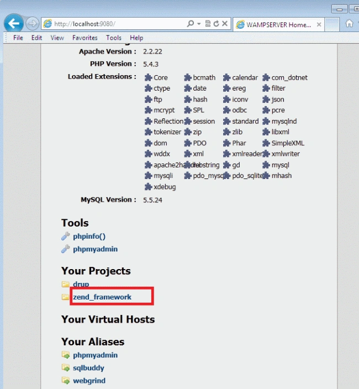The image size is (359, 389).
Task: Click the browser Forward arrow button
Action: click(32, 24)
